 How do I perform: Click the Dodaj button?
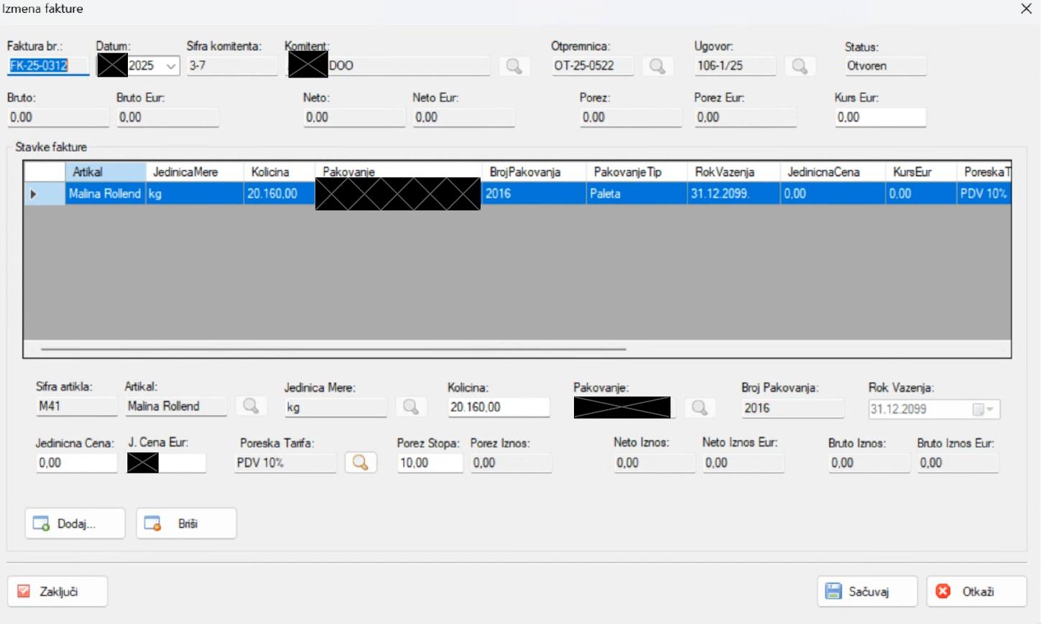coord(75,523)
